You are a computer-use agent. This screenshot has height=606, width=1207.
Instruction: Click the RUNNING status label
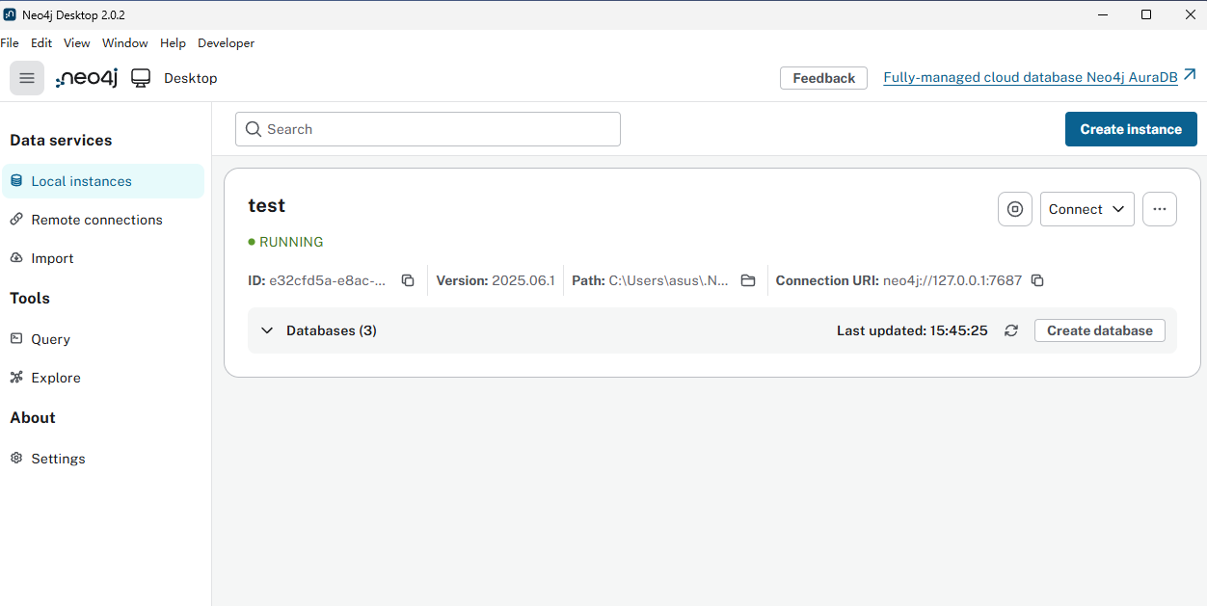coord(291,242)
